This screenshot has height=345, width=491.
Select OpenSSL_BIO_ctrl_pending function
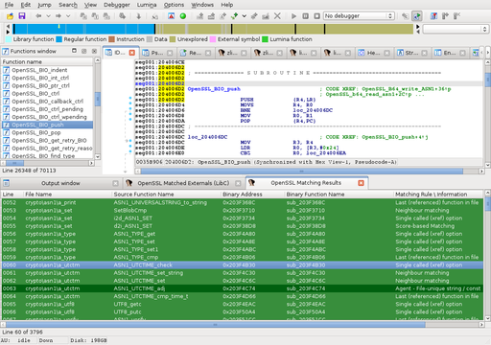coord(47,109)
